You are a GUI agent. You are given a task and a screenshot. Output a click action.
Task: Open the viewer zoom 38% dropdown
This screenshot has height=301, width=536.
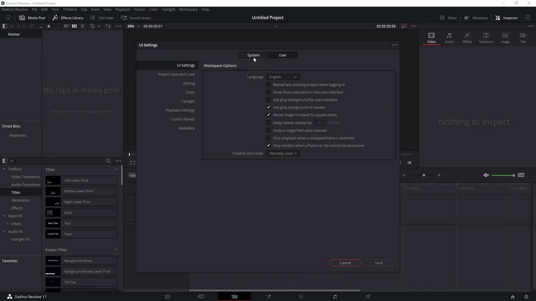click(x=133, y=26)
